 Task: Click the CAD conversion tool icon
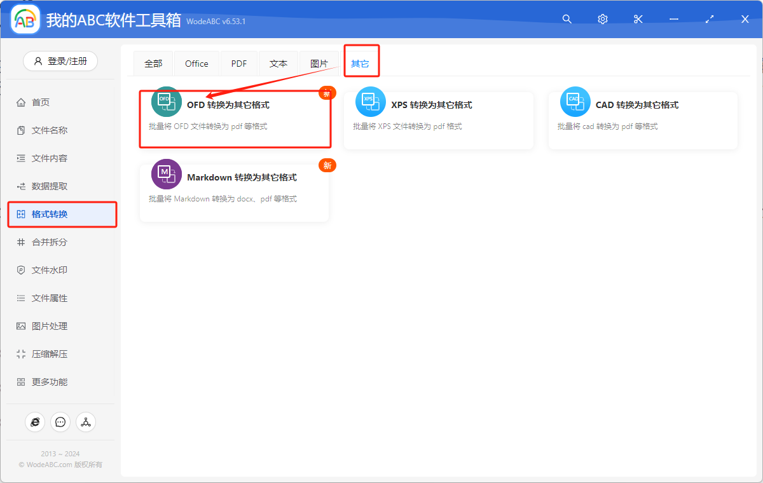click(575, 102)
